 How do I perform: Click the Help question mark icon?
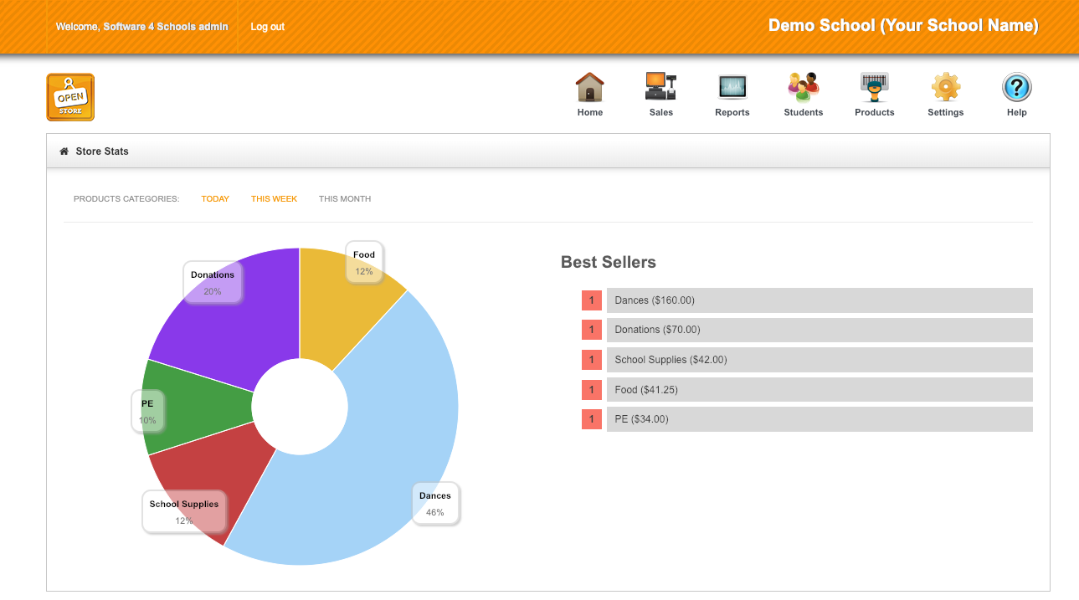click(1016, 86)
